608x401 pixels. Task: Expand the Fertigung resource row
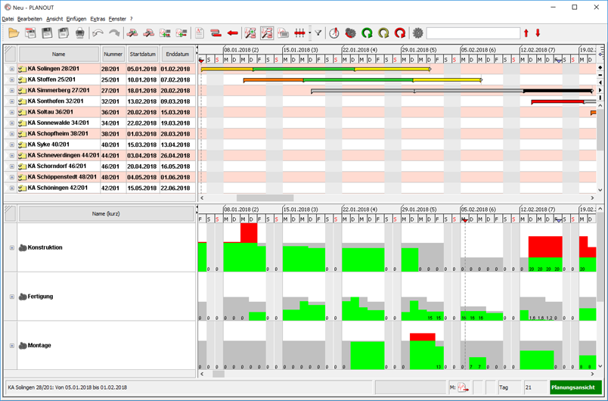(12, 297)
